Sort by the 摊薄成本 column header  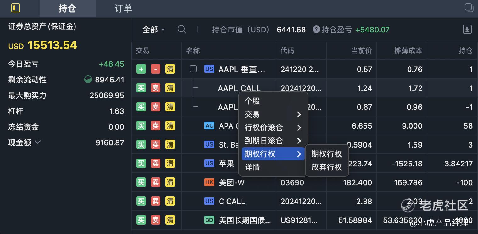pyautogui.click(x=402, y=51)
